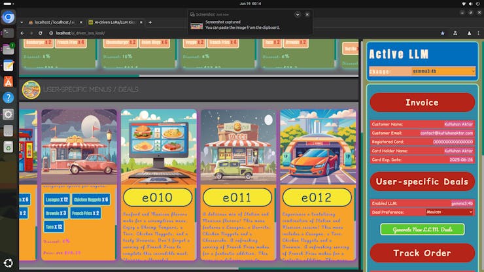The image size is (484, 272).
Task: Go forward in browser history
Action: tap(31, 33)
